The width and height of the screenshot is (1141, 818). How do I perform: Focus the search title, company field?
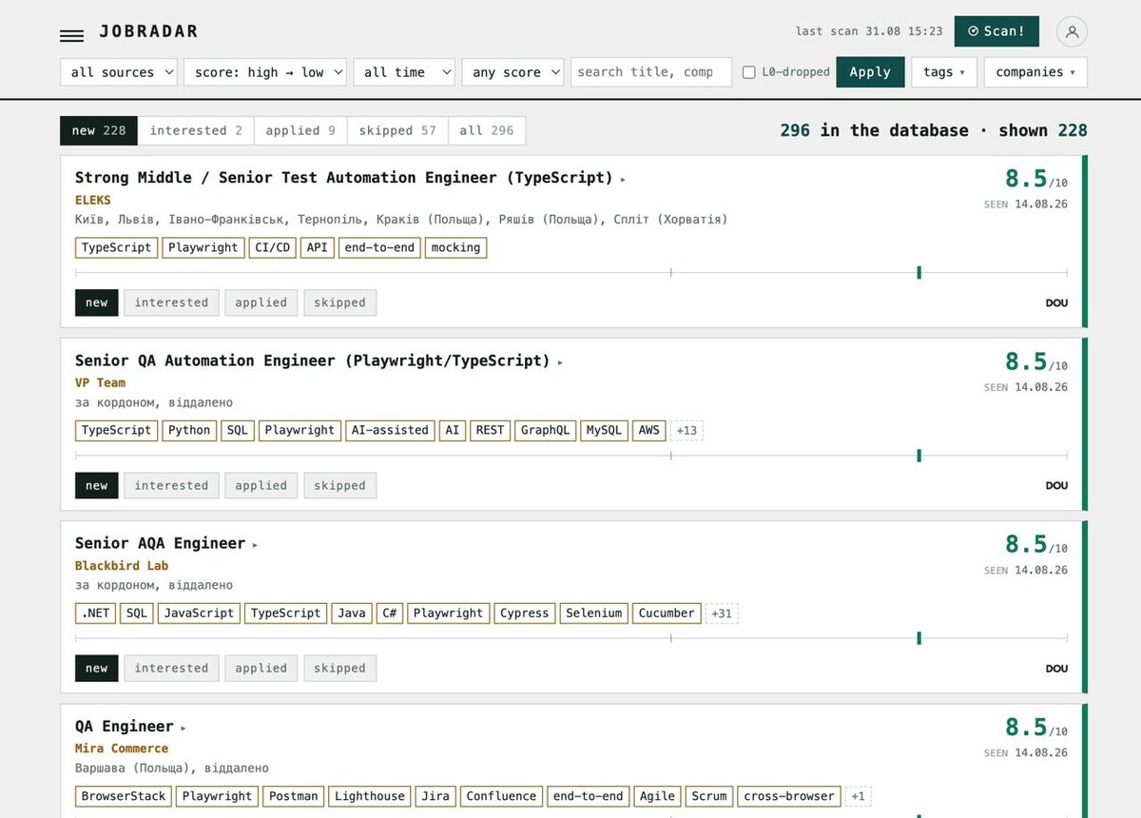[651, 72]
